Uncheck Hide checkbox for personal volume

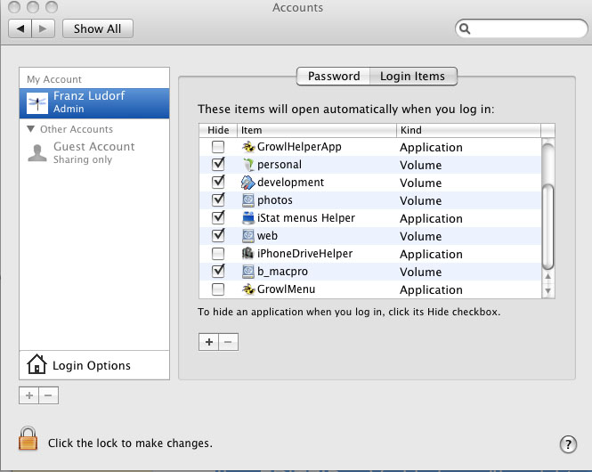click(217, 165)
